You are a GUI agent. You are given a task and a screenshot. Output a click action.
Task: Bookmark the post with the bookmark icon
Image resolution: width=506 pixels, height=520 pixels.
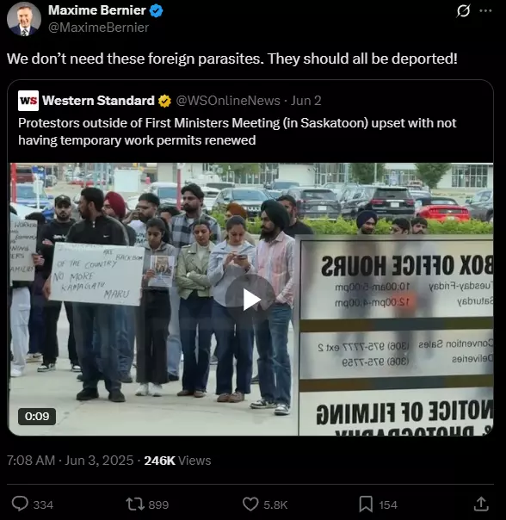[x=366, y=505]
